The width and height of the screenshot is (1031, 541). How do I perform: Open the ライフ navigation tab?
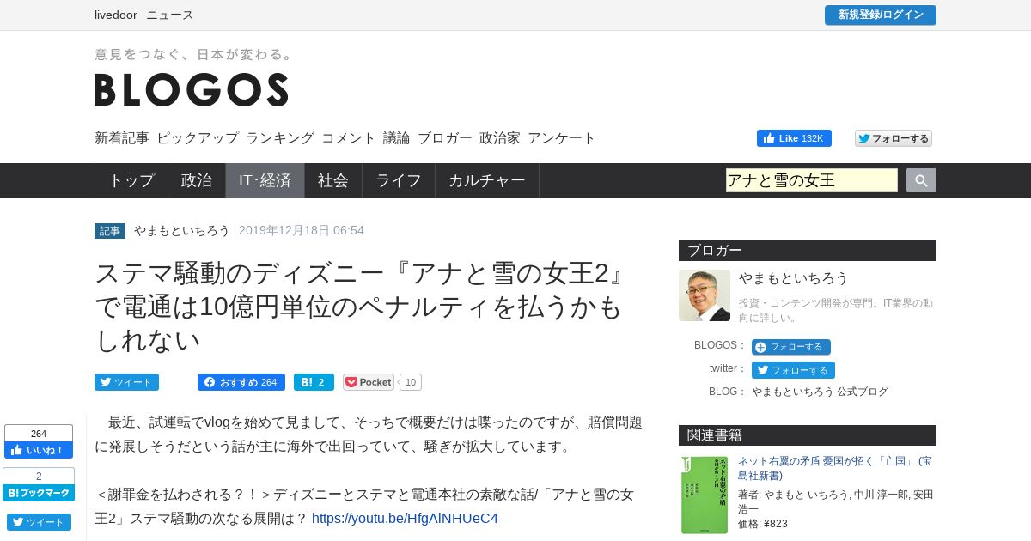pyautogui.click(x=399, y=180)
